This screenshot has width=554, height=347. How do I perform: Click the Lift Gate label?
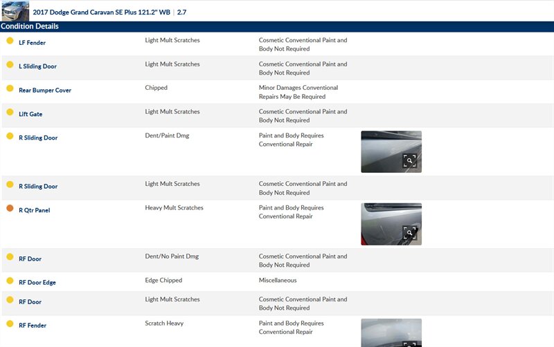[x=30, y=114]
